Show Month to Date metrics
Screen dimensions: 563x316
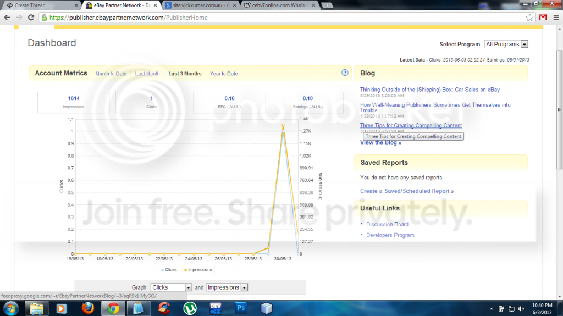click(x=111, y=74)
